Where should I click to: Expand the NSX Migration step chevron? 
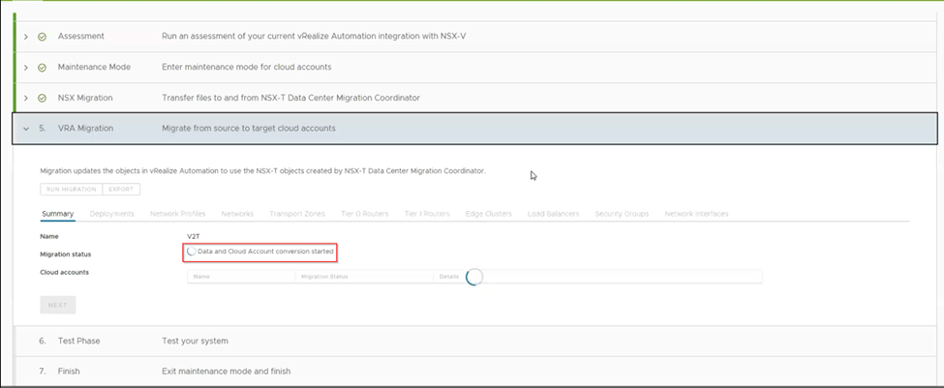[x=26, y=98]
